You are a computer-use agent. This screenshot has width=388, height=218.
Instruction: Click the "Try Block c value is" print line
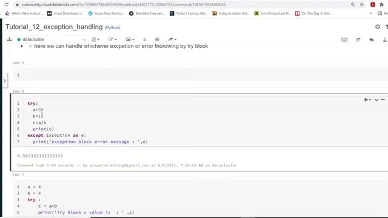click(86, 213)
